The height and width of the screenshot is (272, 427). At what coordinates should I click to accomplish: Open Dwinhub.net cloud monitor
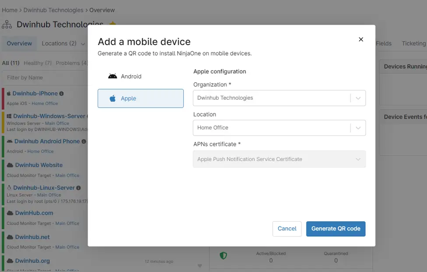pyautogui.click(x=32, y=237)
